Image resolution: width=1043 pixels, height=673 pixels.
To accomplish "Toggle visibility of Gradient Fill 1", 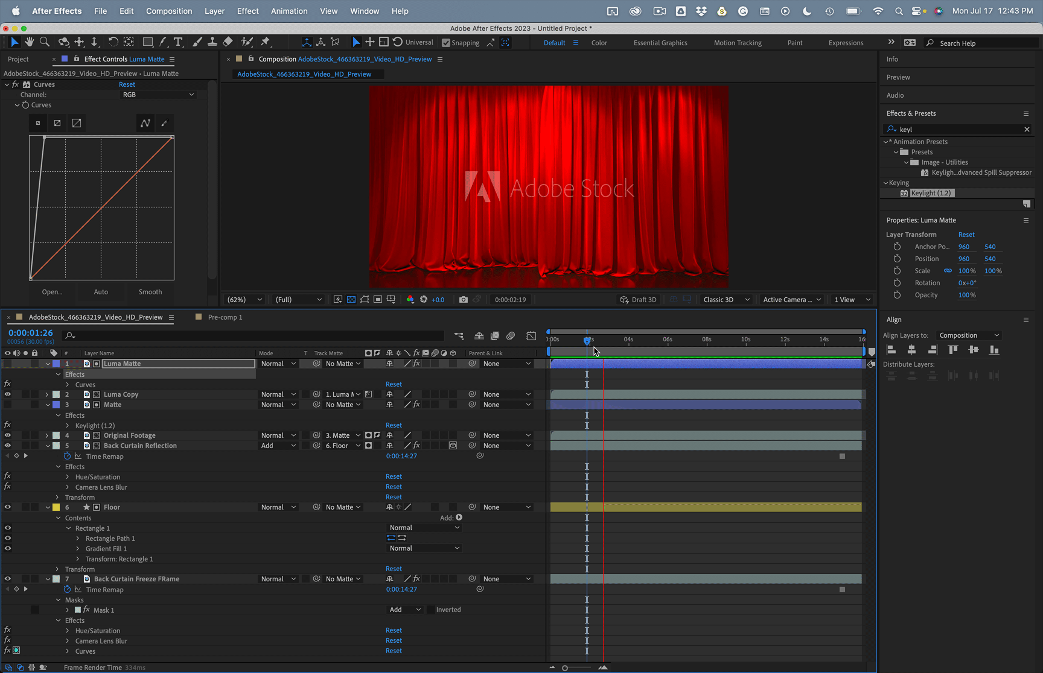I will coord(8,549).
